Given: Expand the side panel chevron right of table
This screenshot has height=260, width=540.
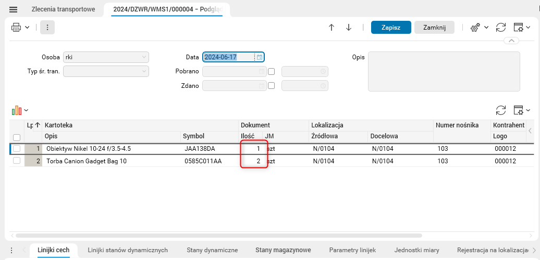Looking at the screenshot, I should (531, 131).
